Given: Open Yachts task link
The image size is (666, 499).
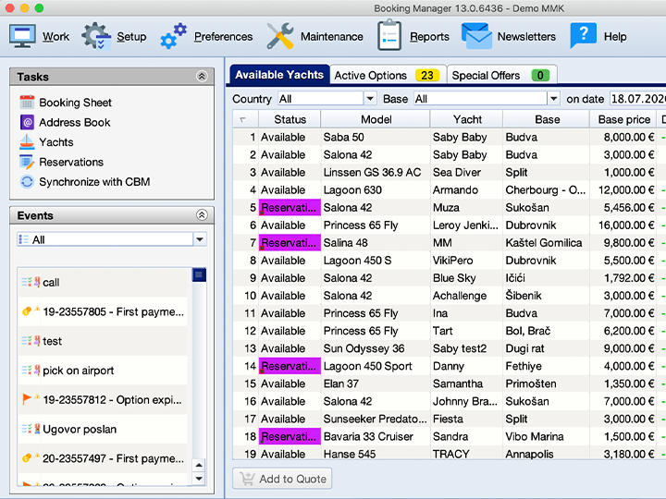Looking at the screenshot, I should pyautogui.click(x=56, y=141).
